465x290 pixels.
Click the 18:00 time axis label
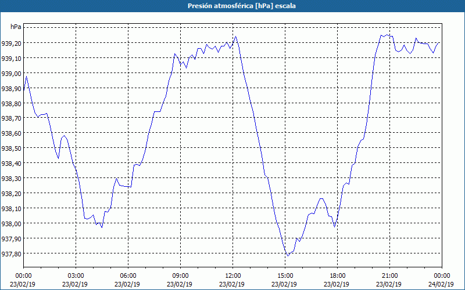[x=338, y=276]
